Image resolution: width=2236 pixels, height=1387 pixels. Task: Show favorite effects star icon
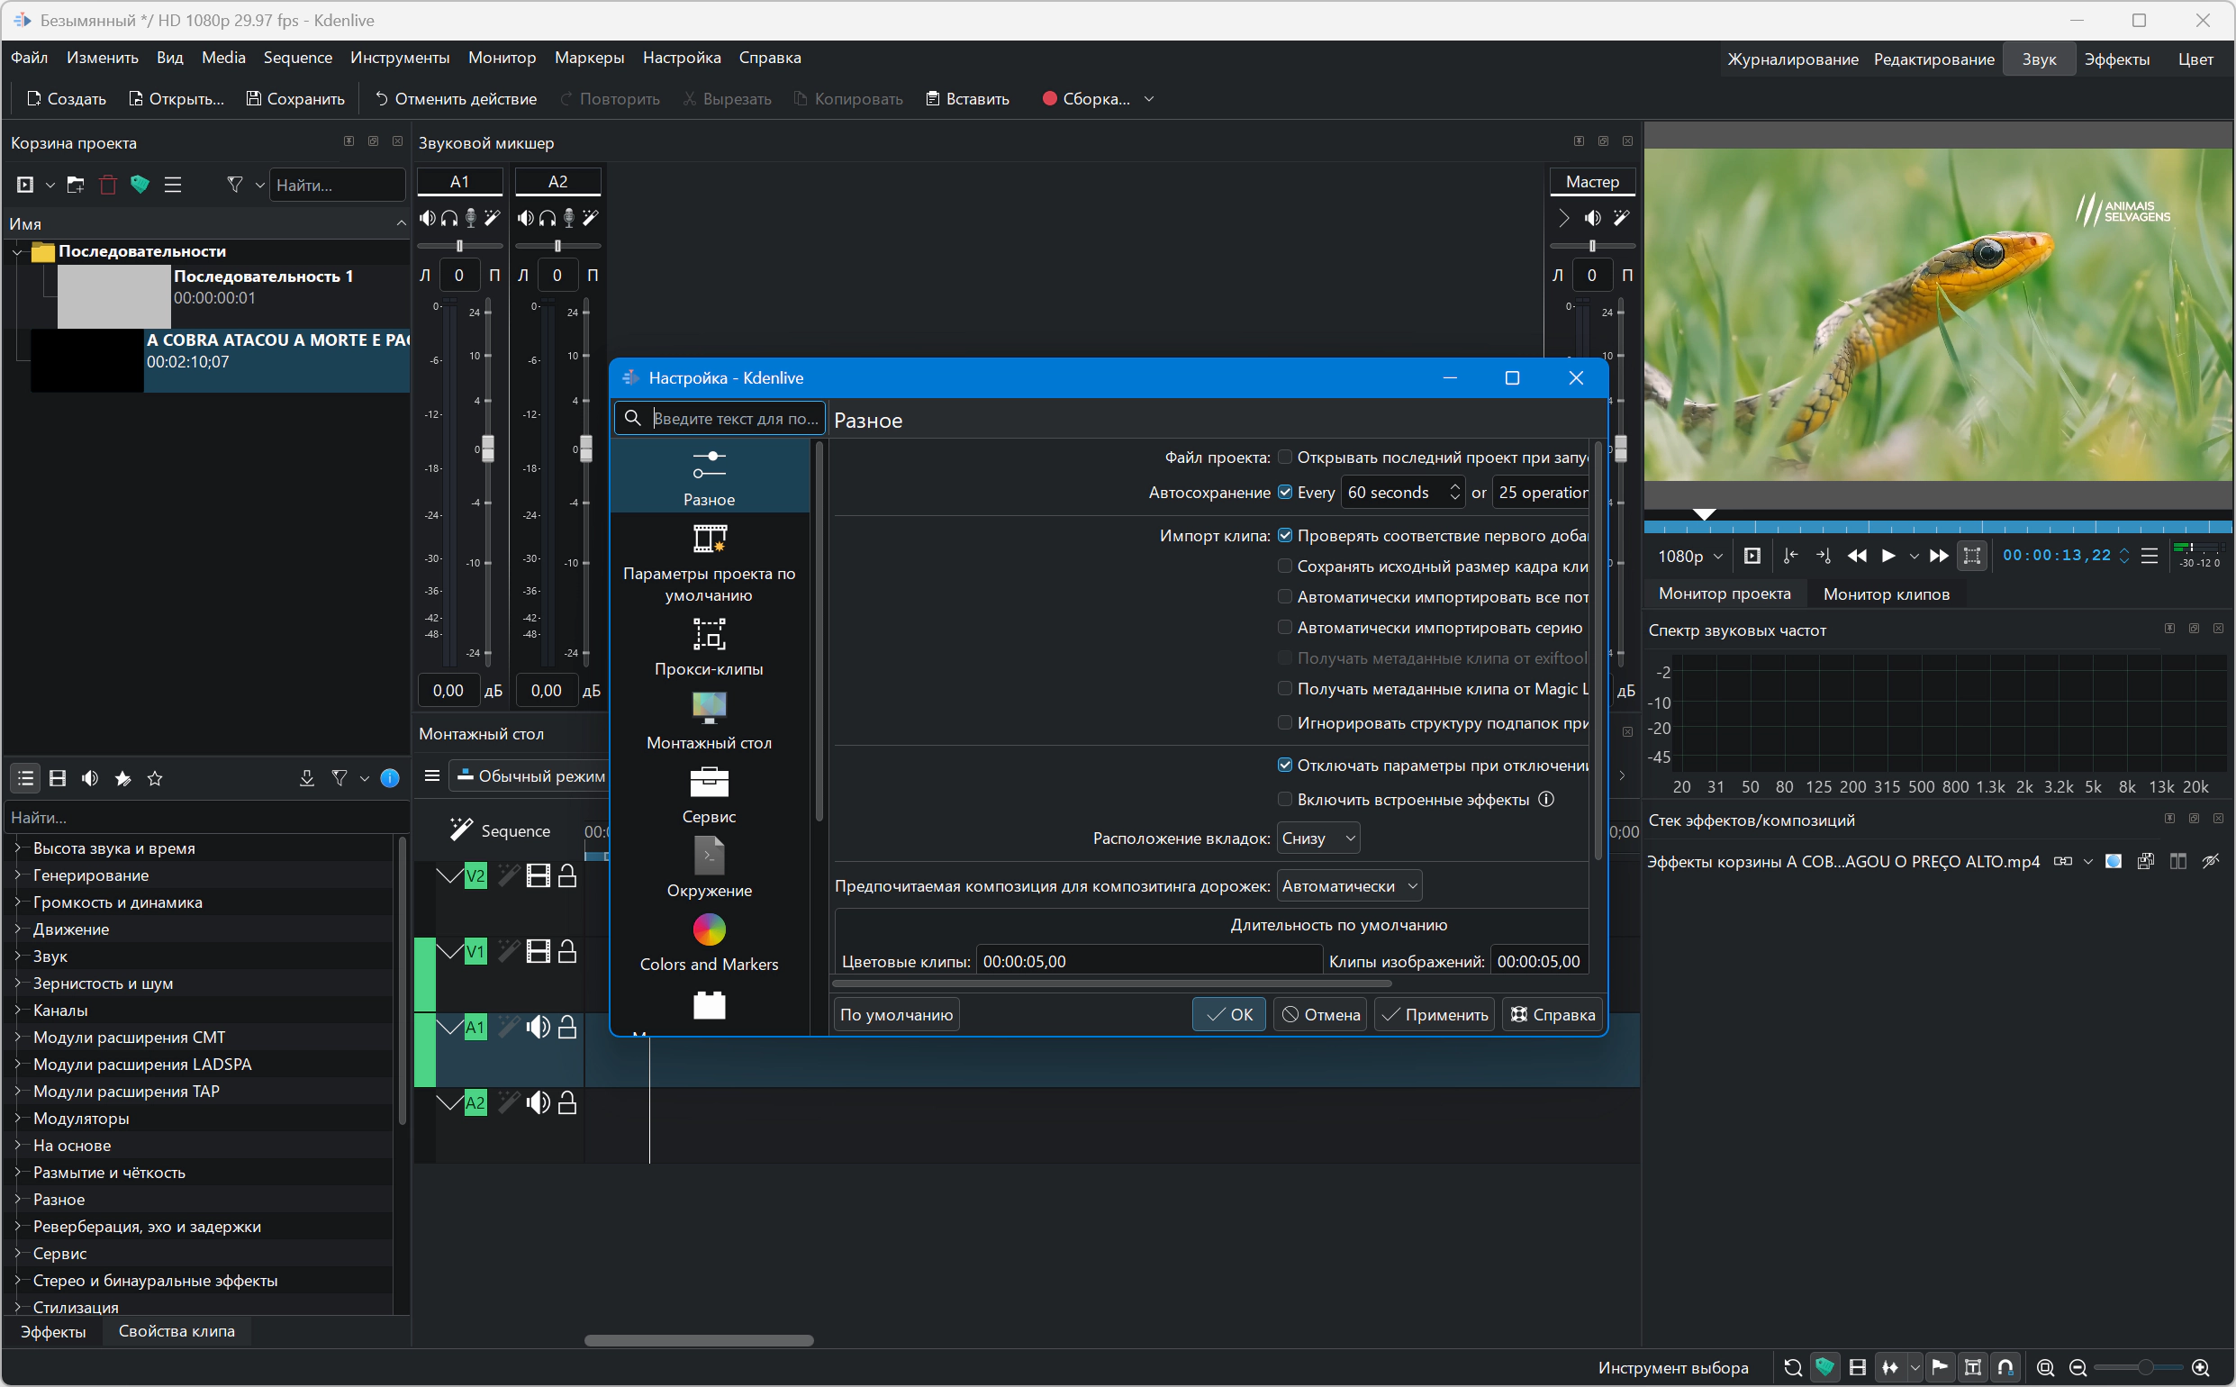click(155, 778)
